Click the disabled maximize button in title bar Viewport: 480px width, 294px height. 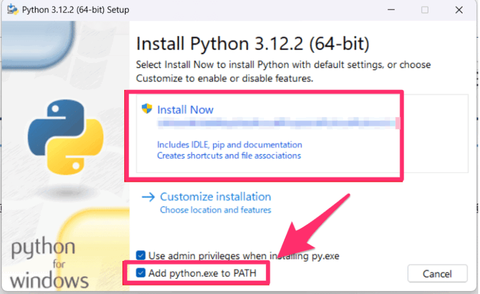point(425,10)
